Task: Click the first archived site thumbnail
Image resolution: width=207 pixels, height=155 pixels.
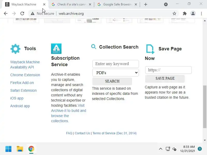Action: tap(26, 21)
